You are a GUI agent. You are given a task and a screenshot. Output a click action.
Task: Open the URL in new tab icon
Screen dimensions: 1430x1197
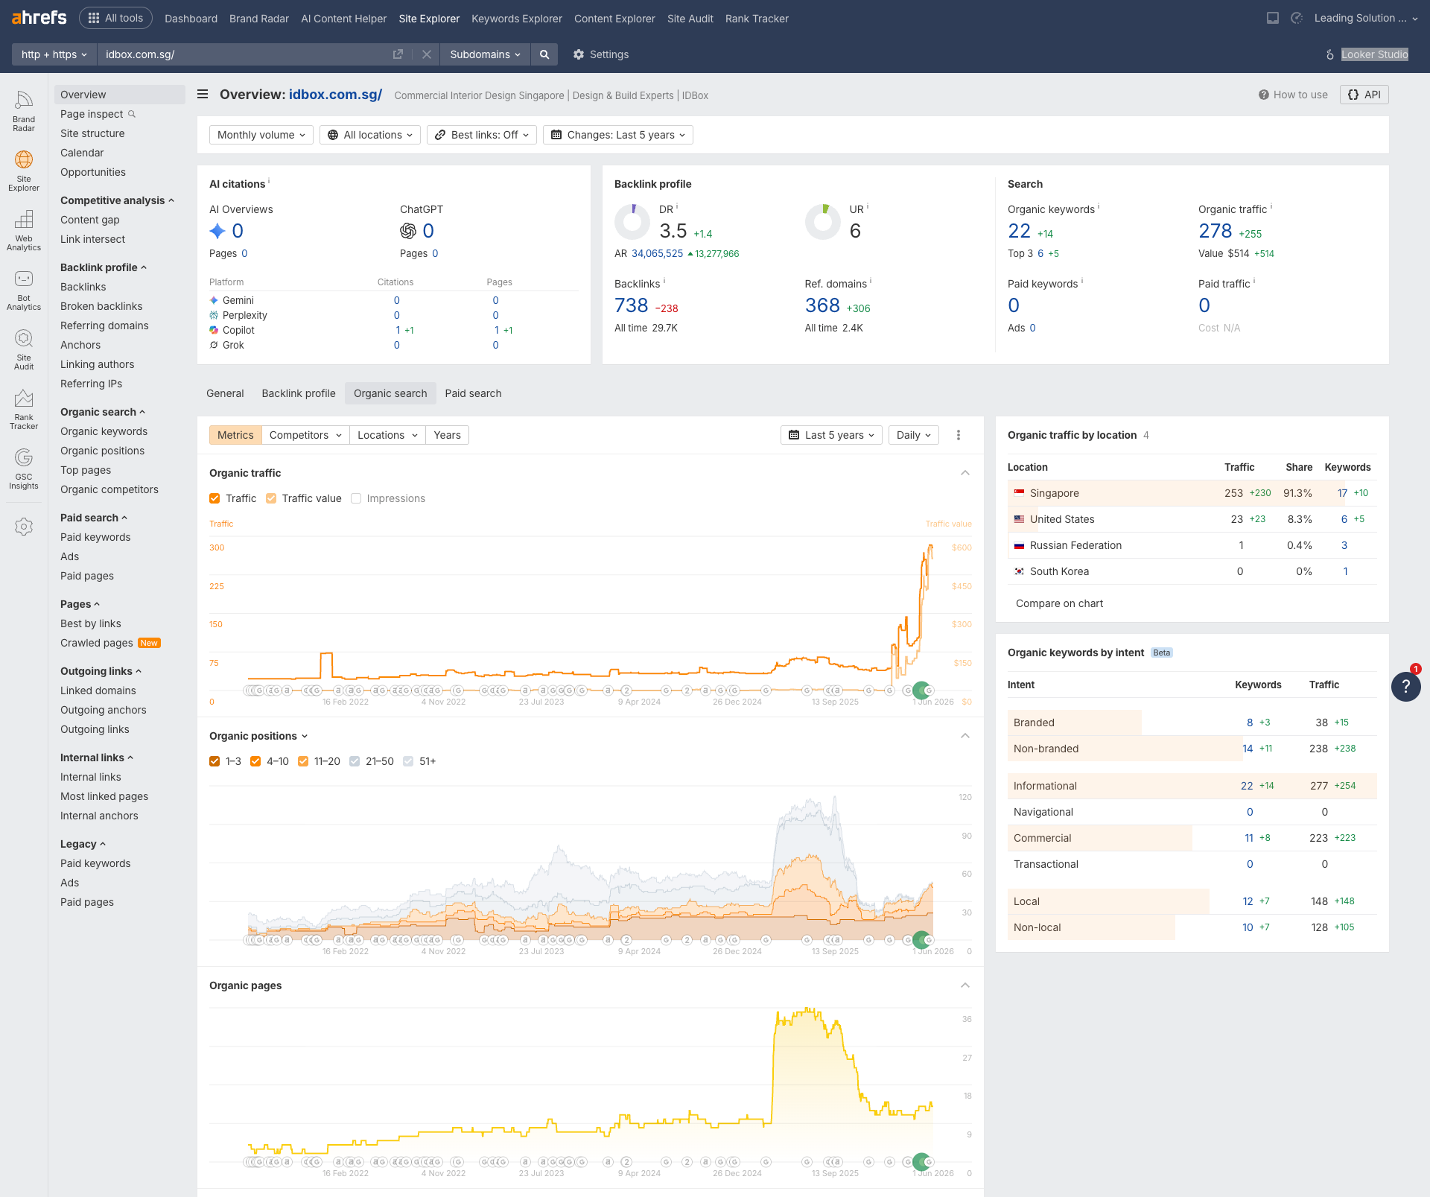point(398,54)
